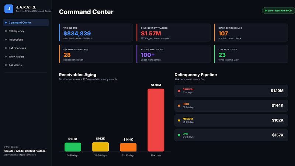Click 'from live income statement' text
Viewport: 295px width, 166px height.
pos(77,39)
